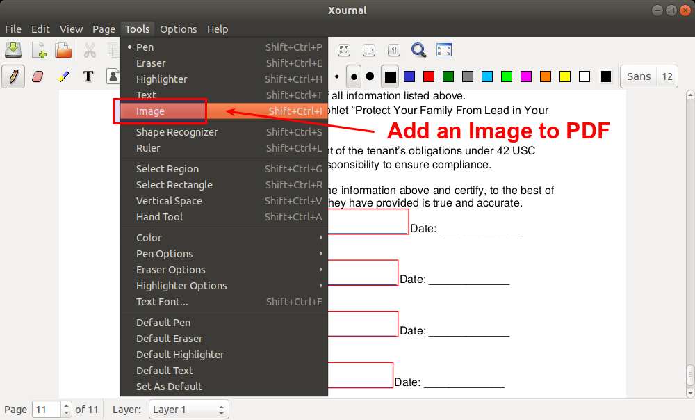Click the magnifier Set Zoom icon
The height and width of the screenshot is (420, 695).
pyautogui.click(x=418, y=50)
